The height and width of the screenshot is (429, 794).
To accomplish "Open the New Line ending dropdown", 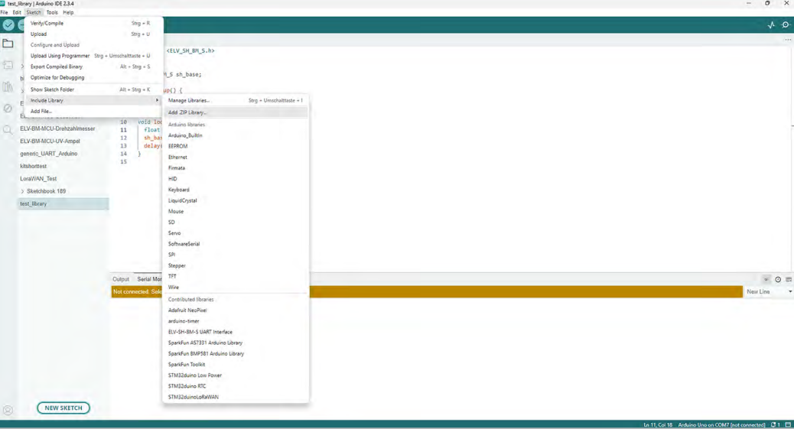I will [769, 291].
